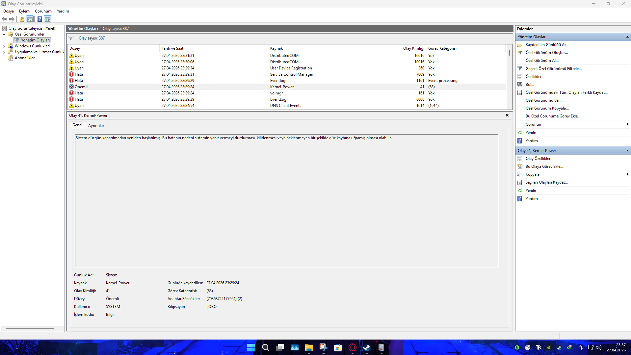Expand the Kopyala submenu arrow
This screenshot has width=631, height=355.
[628, 174]
